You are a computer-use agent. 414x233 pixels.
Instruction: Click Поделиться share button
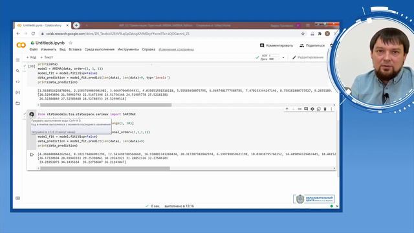pos(312,45)
